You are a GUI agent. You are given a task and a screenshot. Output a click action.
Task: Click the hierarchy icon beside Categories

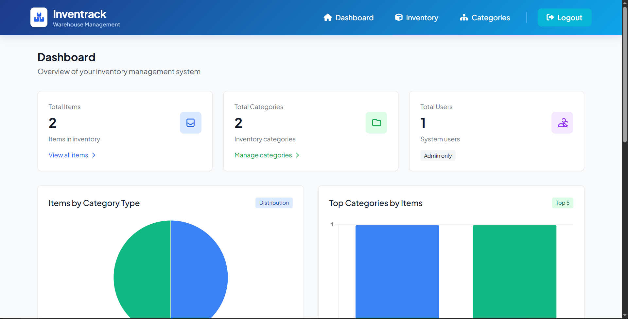(464, 18)
